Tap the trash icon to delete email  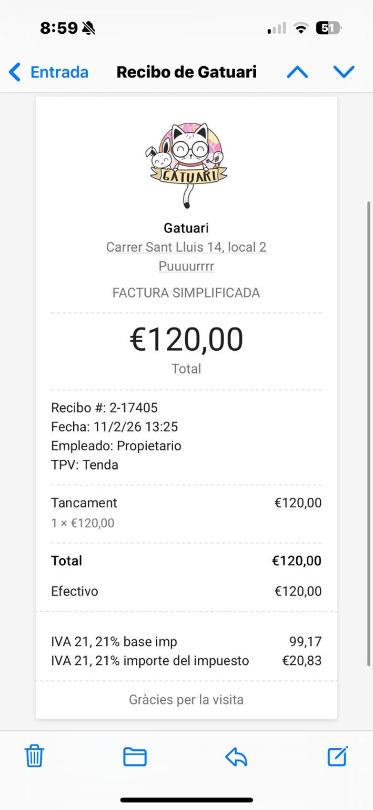[34, 756]
